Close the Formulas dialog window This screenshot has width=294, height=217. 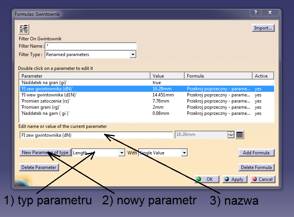point(270,12)
